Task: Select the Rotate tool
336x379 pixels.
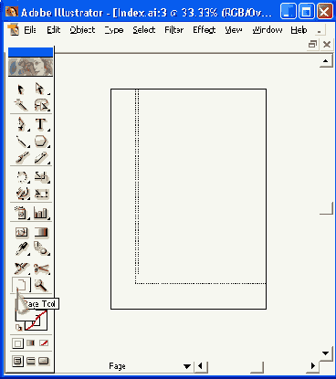Action: [21, 176]
